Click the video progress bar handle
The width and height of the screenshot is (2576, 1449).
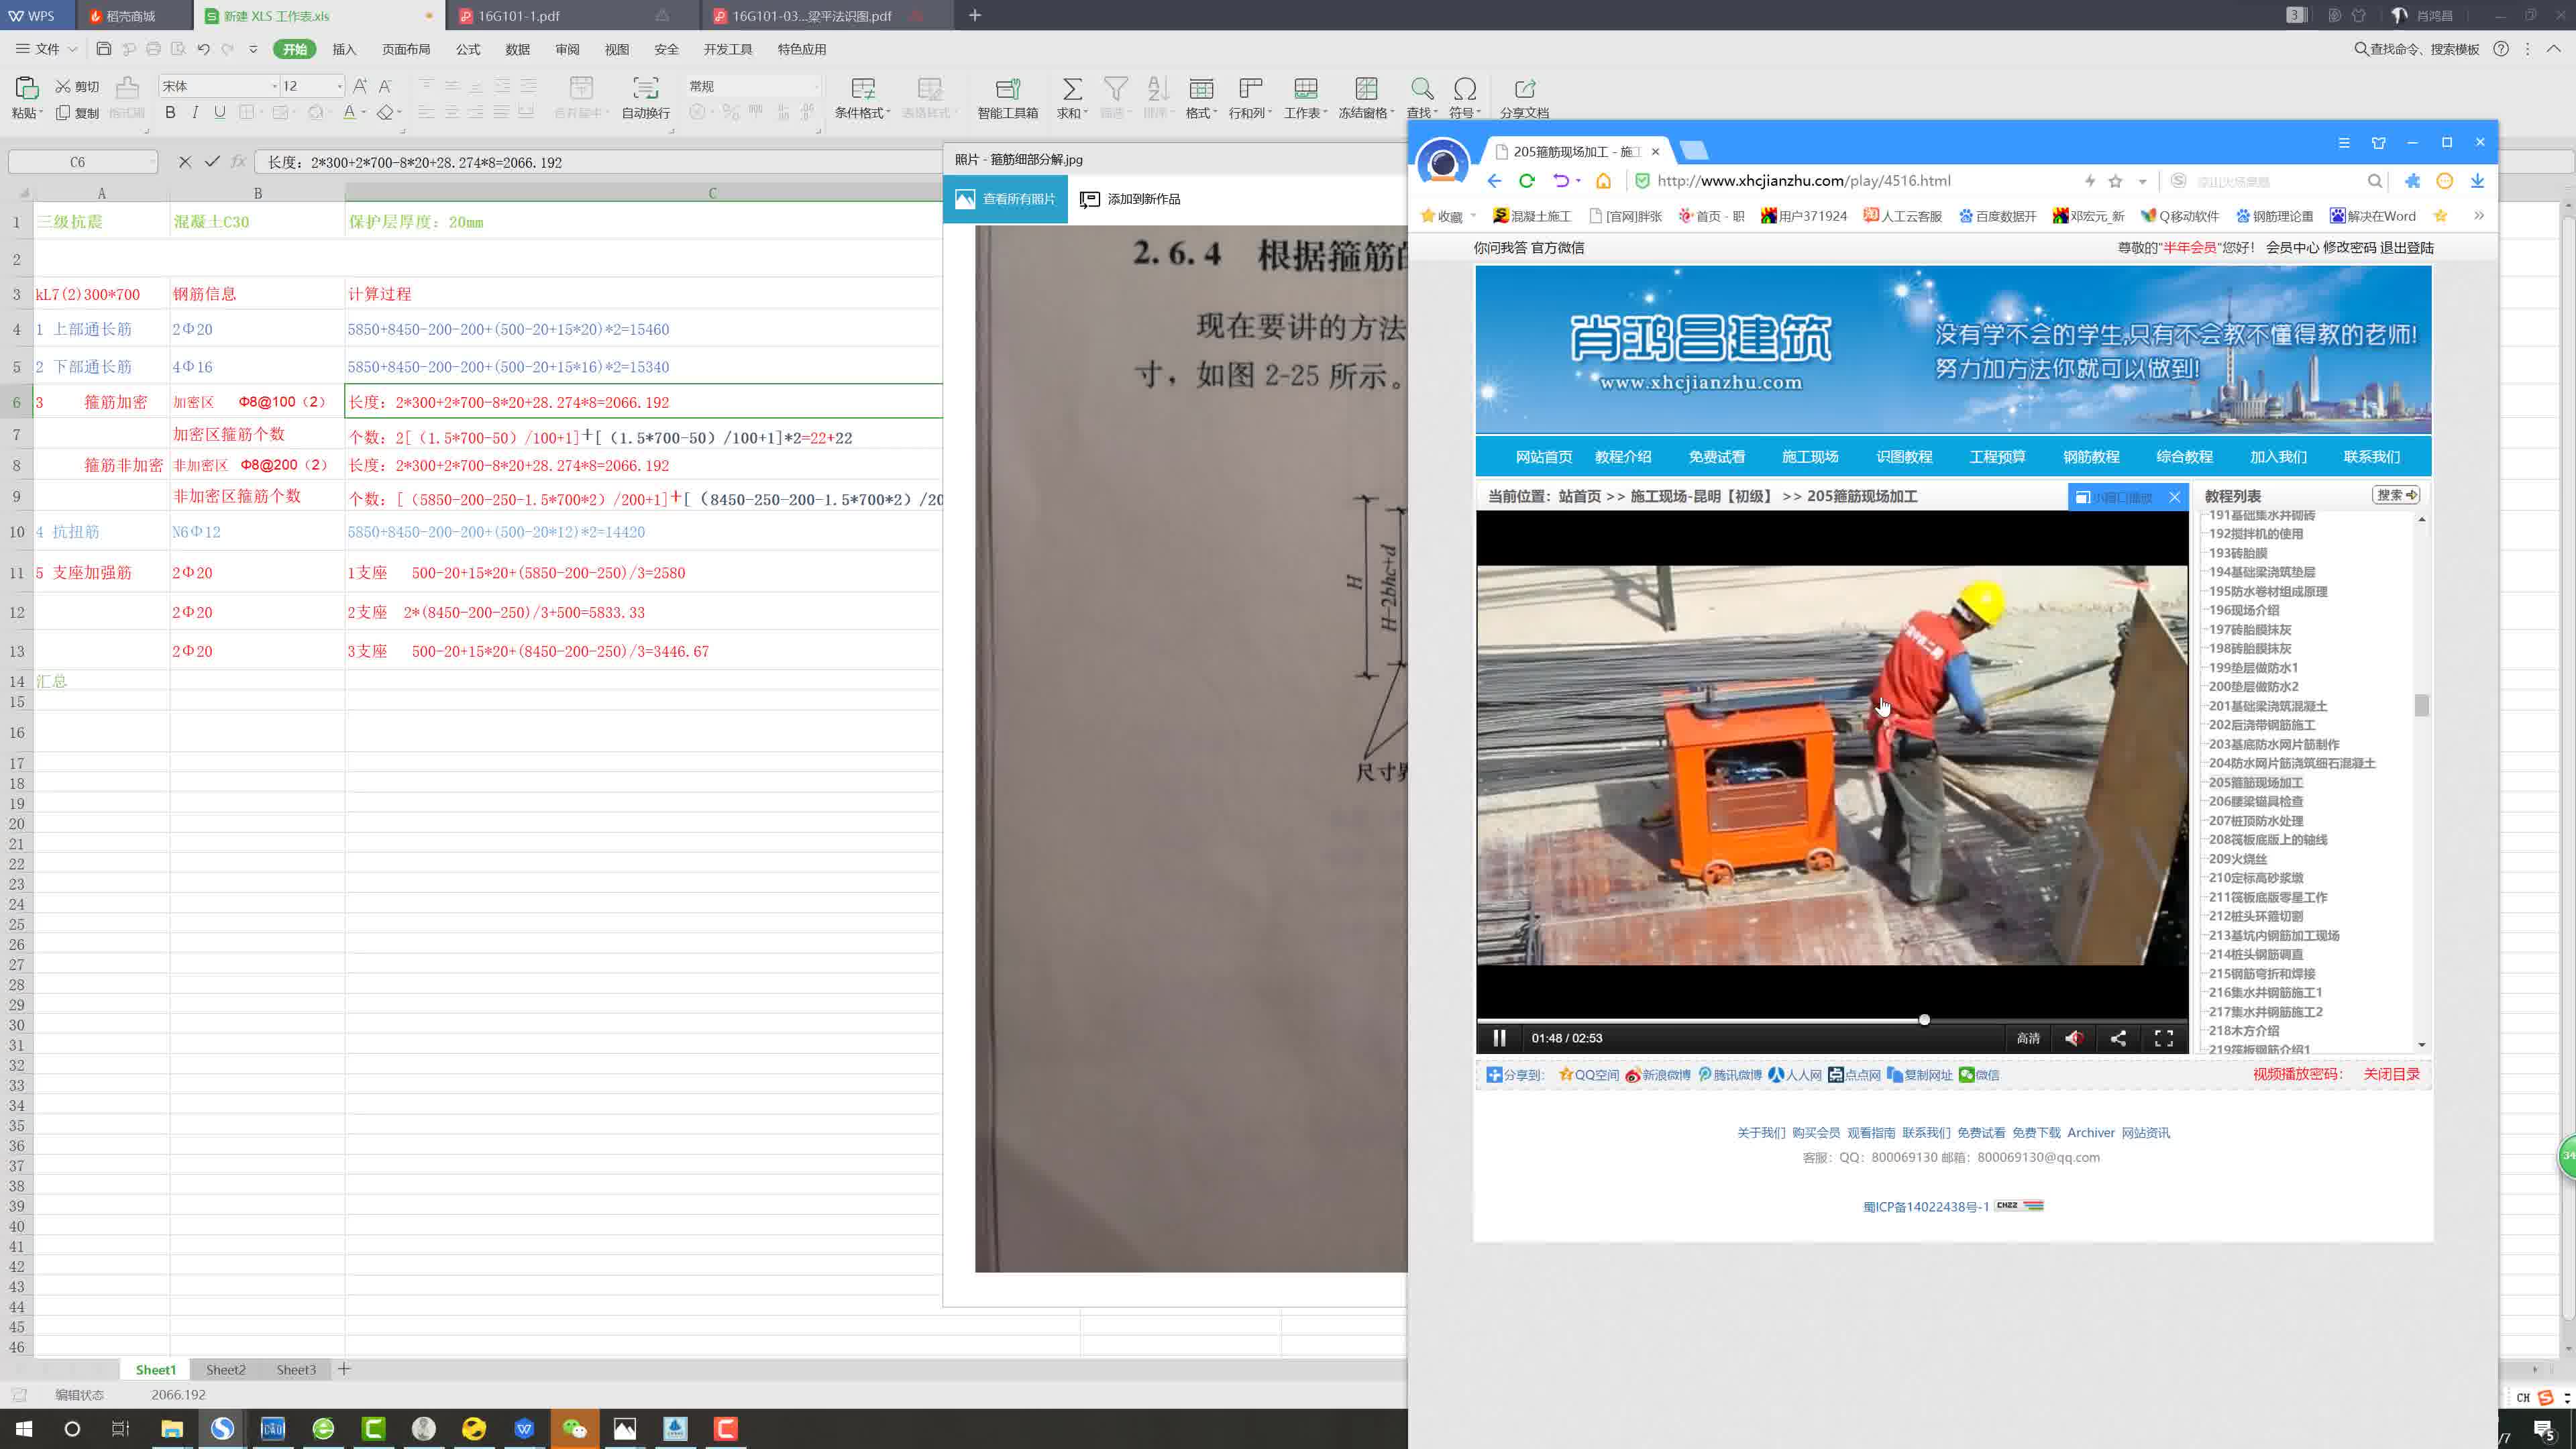click(1923, 1019)
